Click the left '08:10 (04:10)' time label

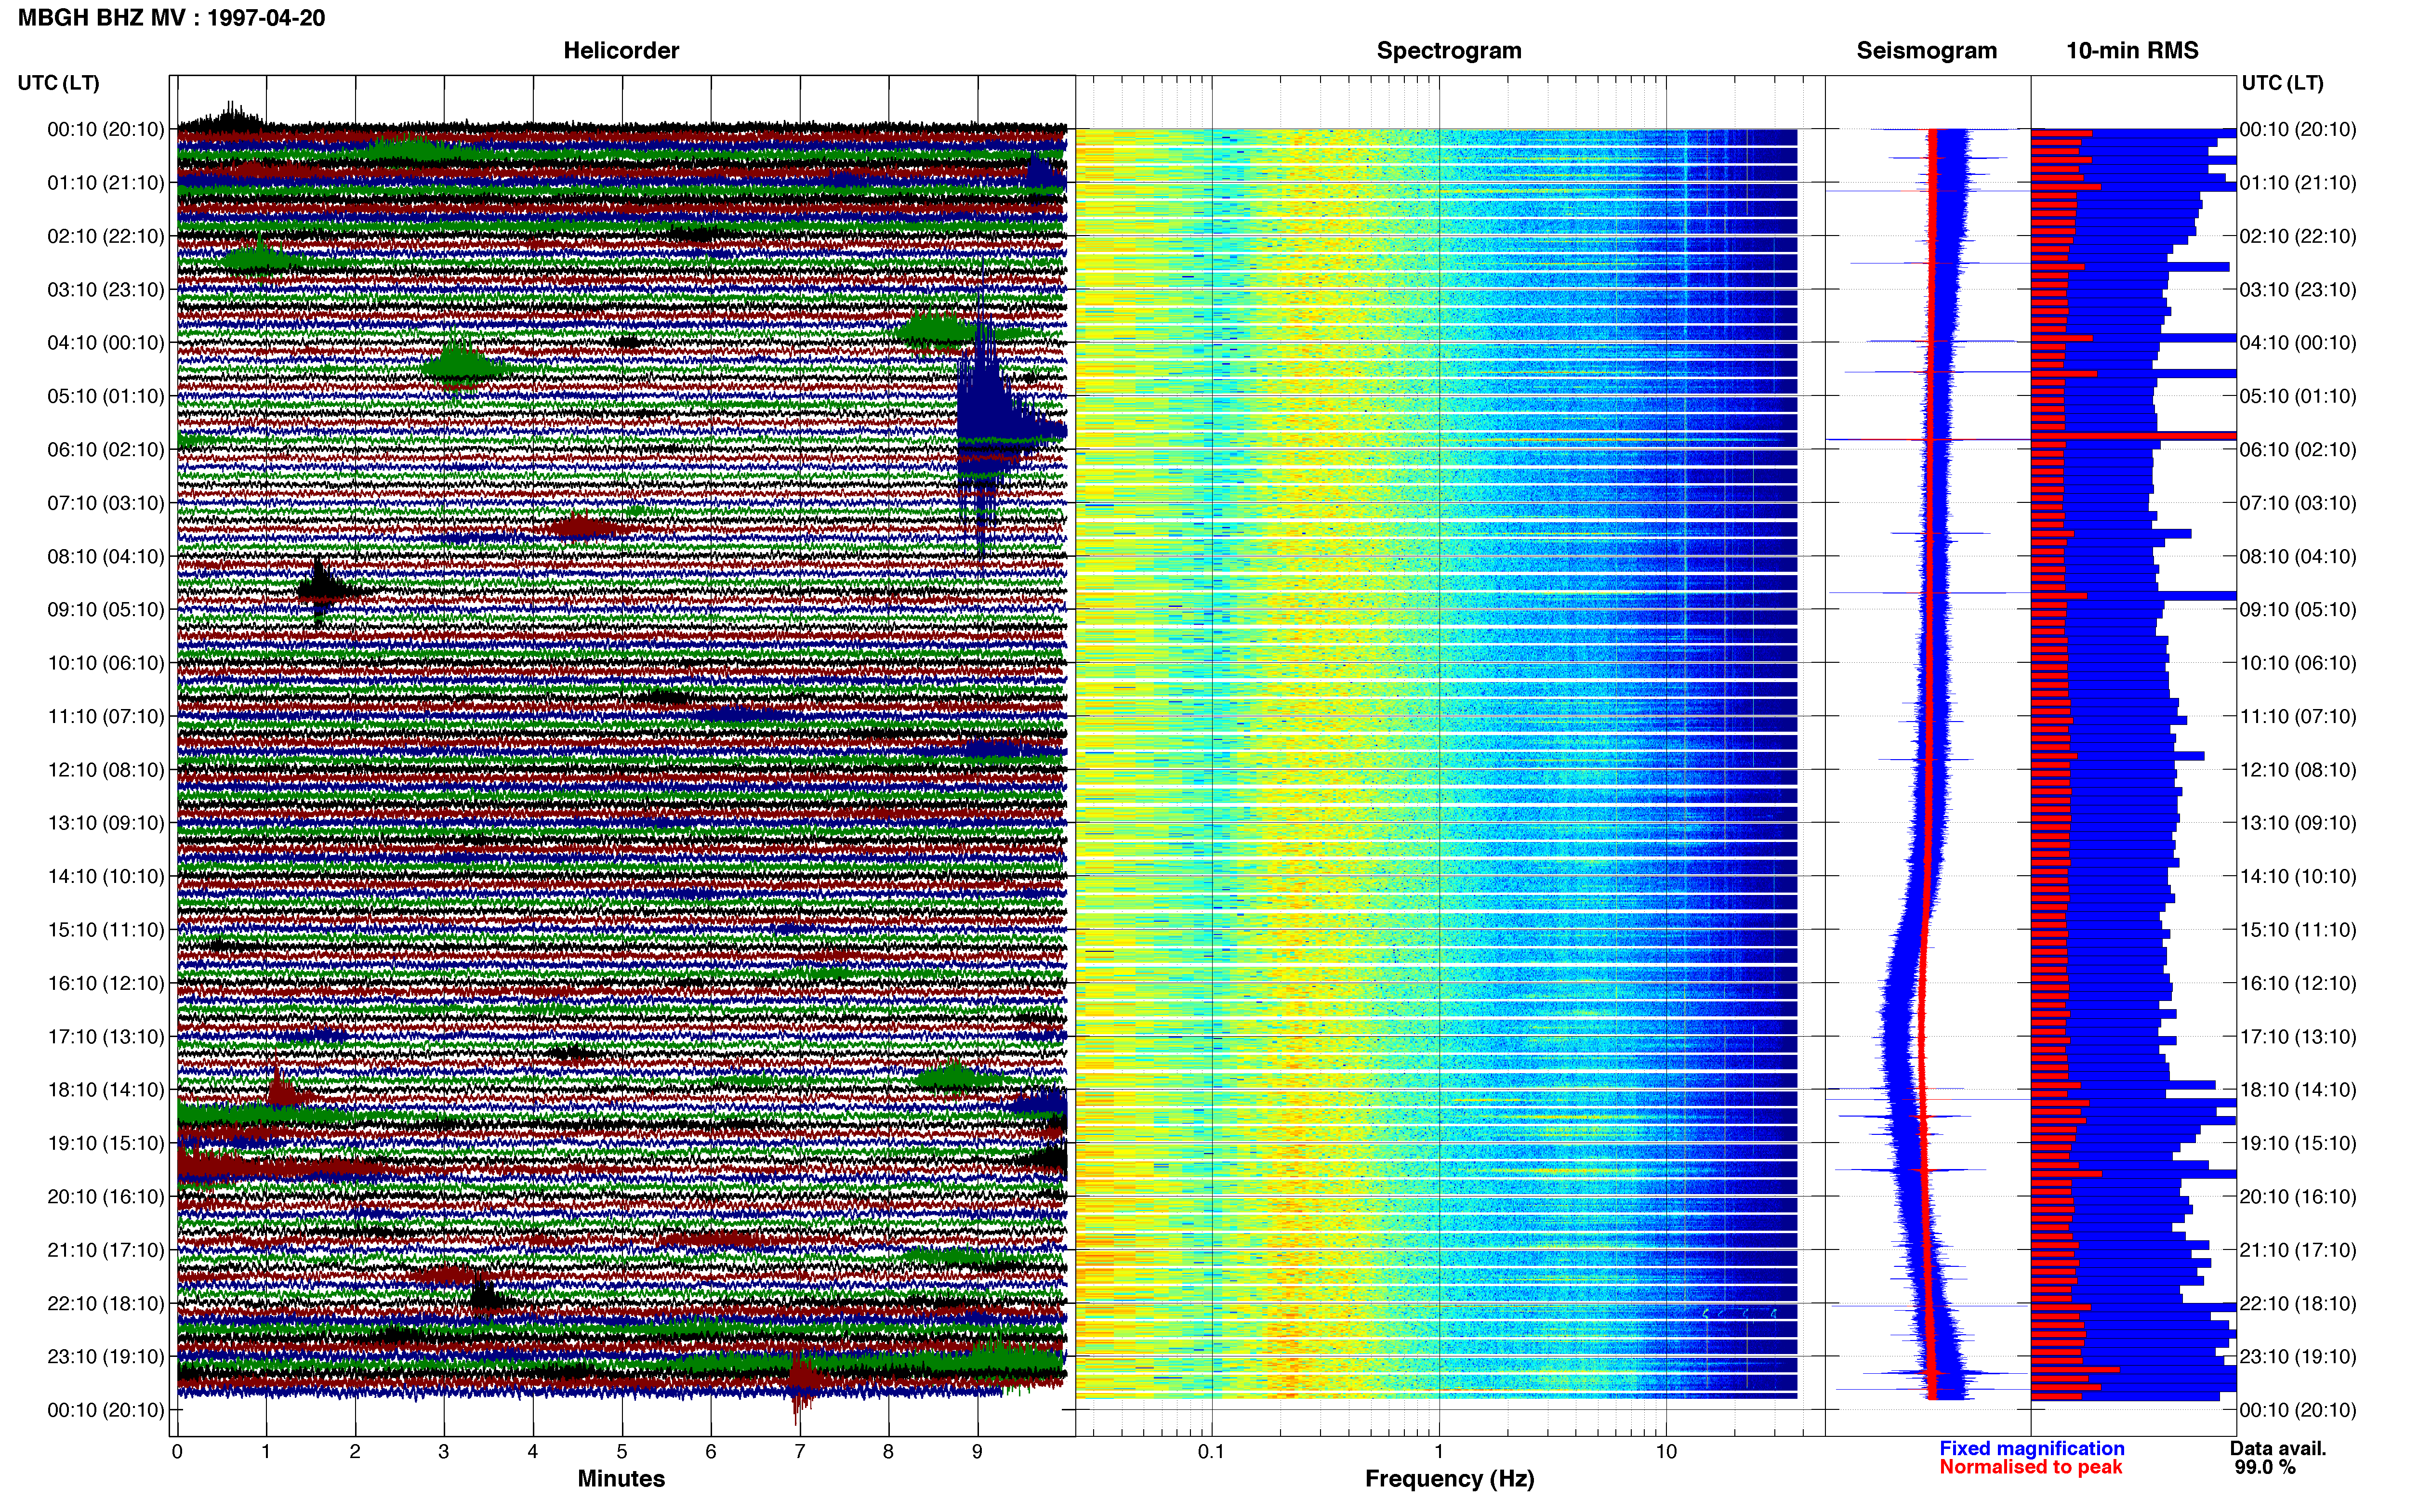point(106,556)
